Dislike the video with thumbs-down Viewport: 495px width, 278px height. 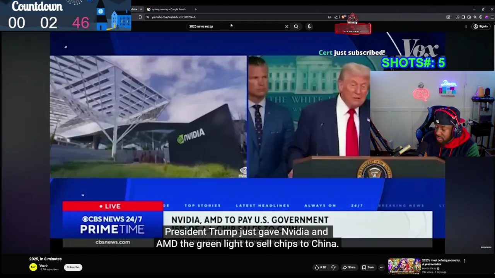pos(333,267)
